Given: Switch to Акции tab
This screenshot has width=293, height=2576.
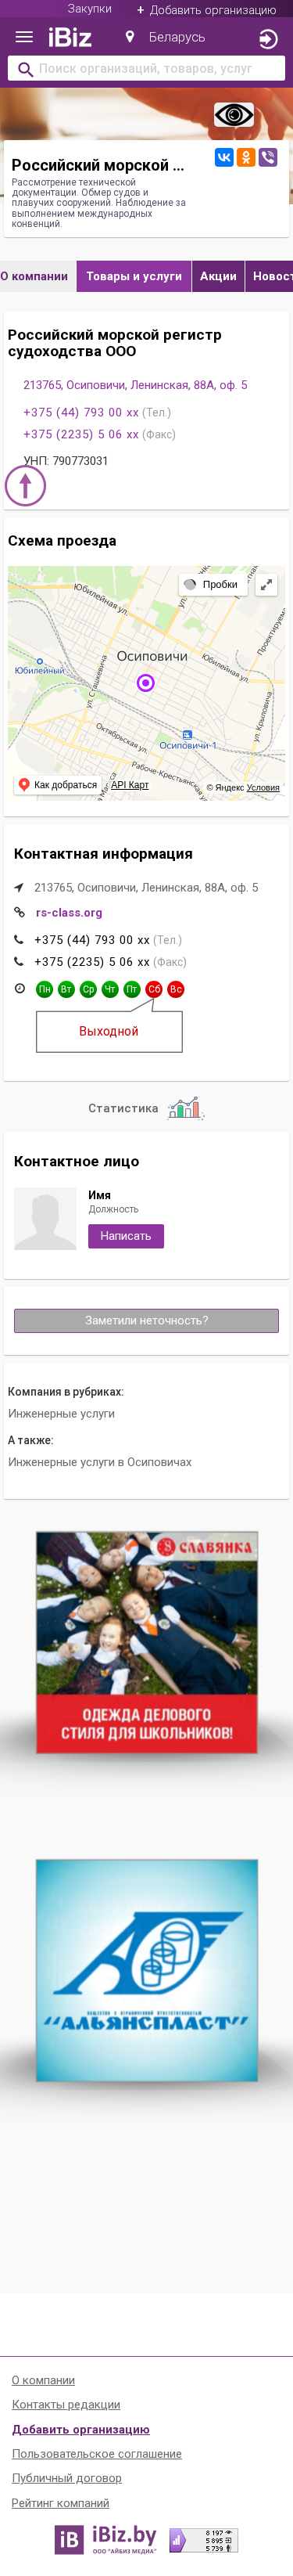Looking at the screenshot, I should coord(218,276).
